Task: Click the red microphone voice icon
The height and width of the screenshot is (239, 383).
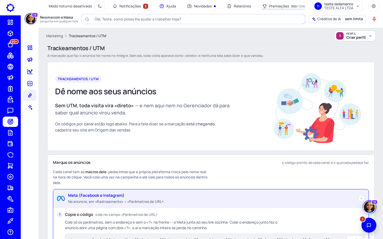Action: tap(374, 19)
